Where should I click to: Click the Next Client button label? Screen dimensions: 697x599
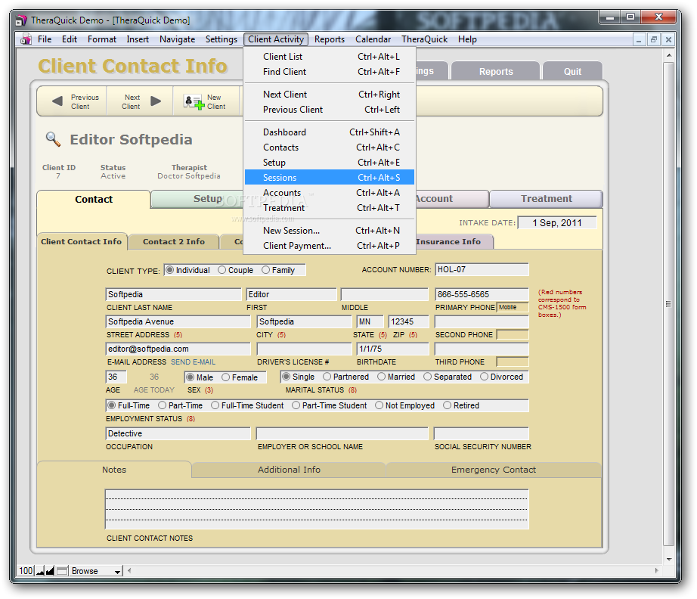[132, 102]
